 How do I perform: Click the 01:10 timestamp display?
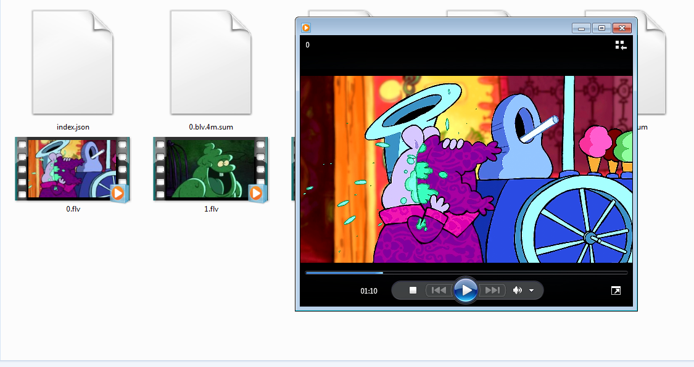click(x=368, y=290)
